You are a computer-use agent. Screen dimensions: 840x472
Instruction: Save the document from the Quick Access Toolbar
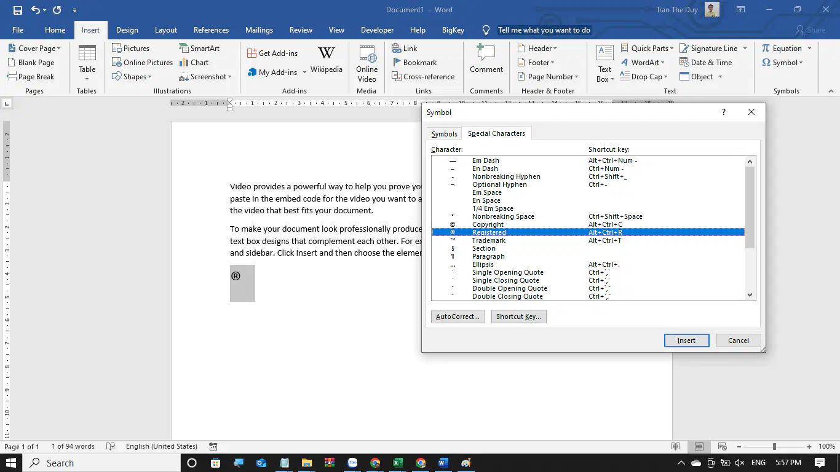(x=17, y=10)
